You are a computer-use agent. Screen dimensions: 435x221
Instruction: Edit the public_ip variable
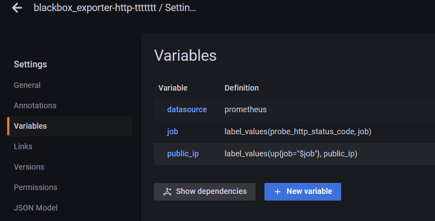(183, 154)
